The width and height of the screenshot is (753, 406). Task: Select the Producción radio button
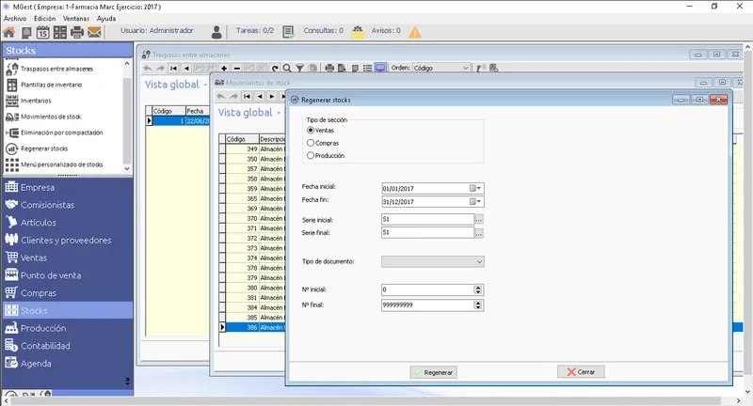coord(311,155)
